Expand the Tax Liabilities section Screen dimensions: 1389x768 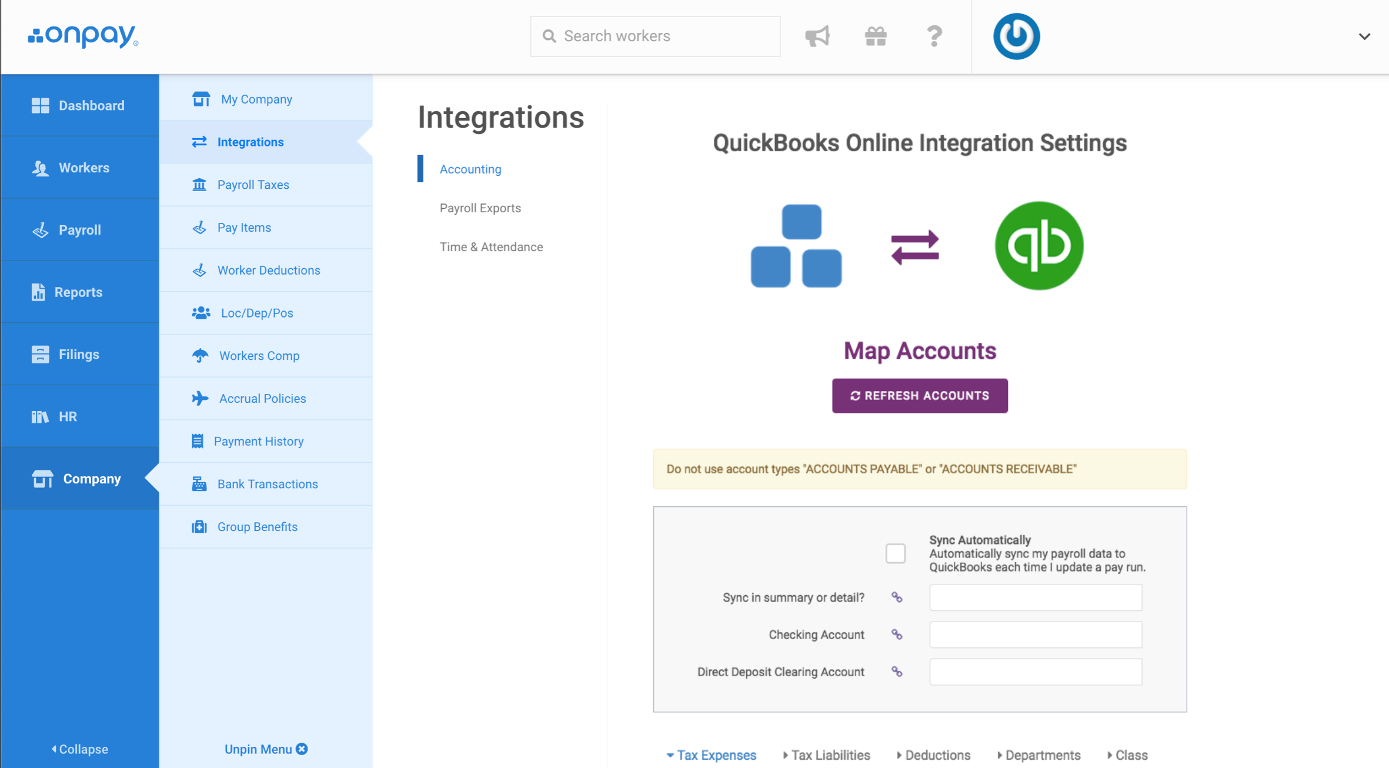click(826, 756)
